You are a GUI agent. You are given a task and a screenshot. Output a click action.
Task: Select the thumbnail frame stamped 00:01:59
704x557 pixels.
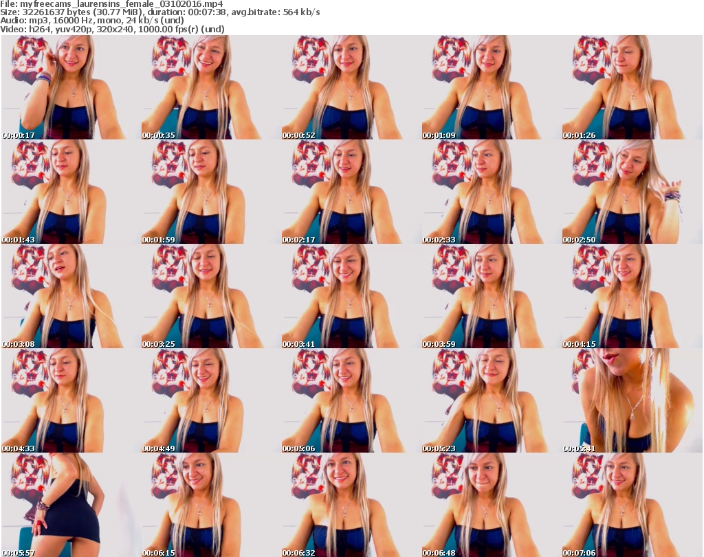[211, 192]
